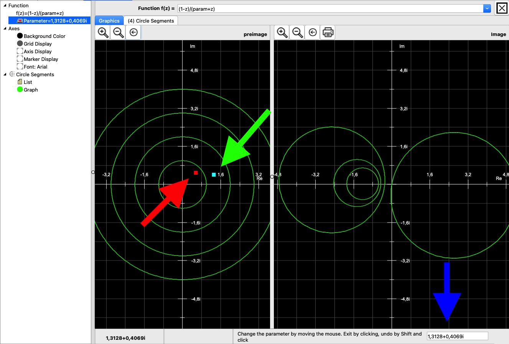Zoom in on the preimage graph
This screenshot has width=509, height=344.
(x=103, y=33)
